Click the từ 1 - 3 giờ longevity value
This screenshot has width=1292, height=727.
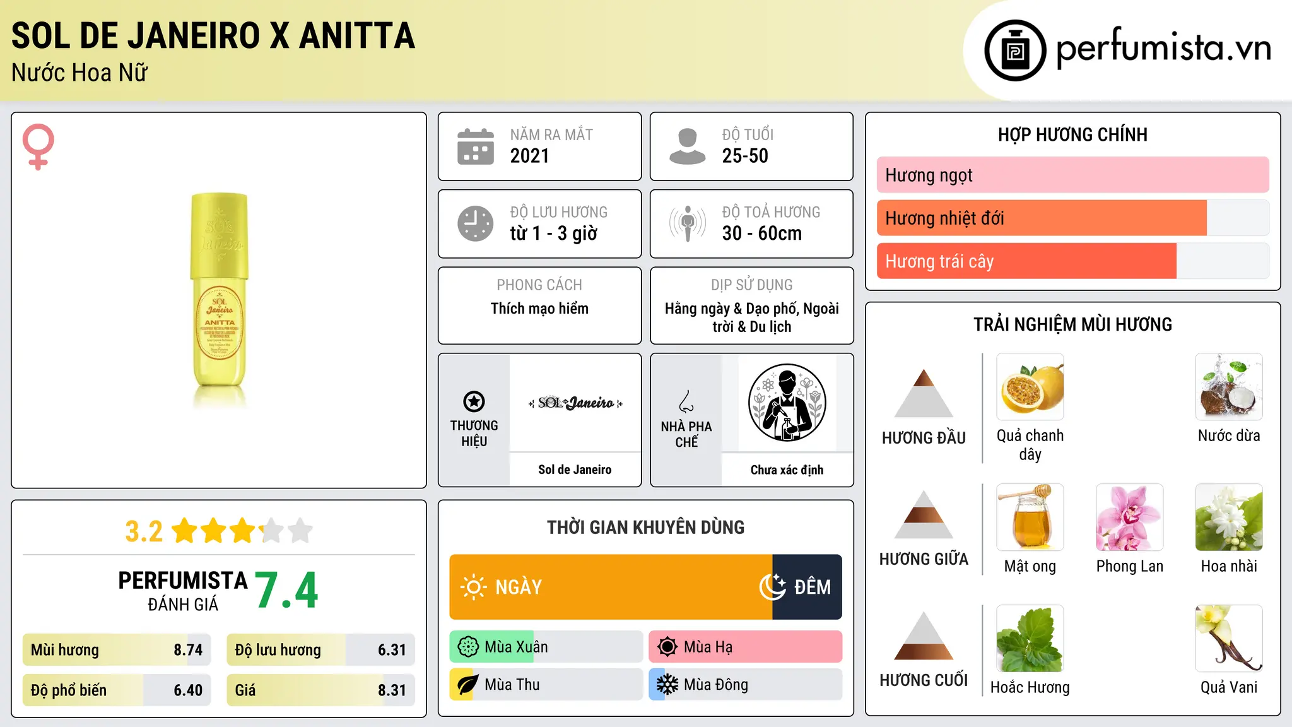pos(553,233)
